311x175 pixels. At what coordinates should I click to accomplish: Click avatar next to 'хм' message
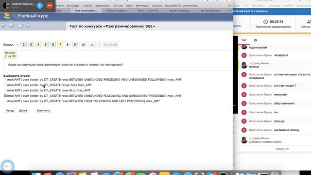244,112
